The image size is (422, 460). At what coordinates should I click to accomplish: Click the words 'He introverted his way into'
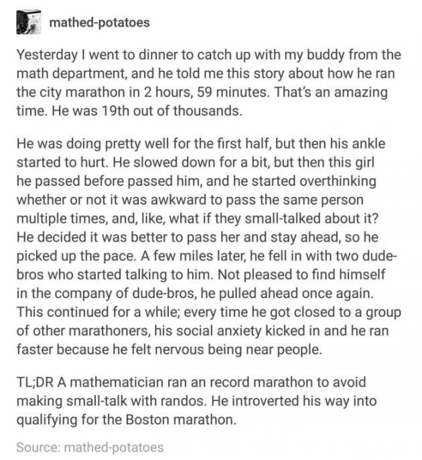point(293,400)
